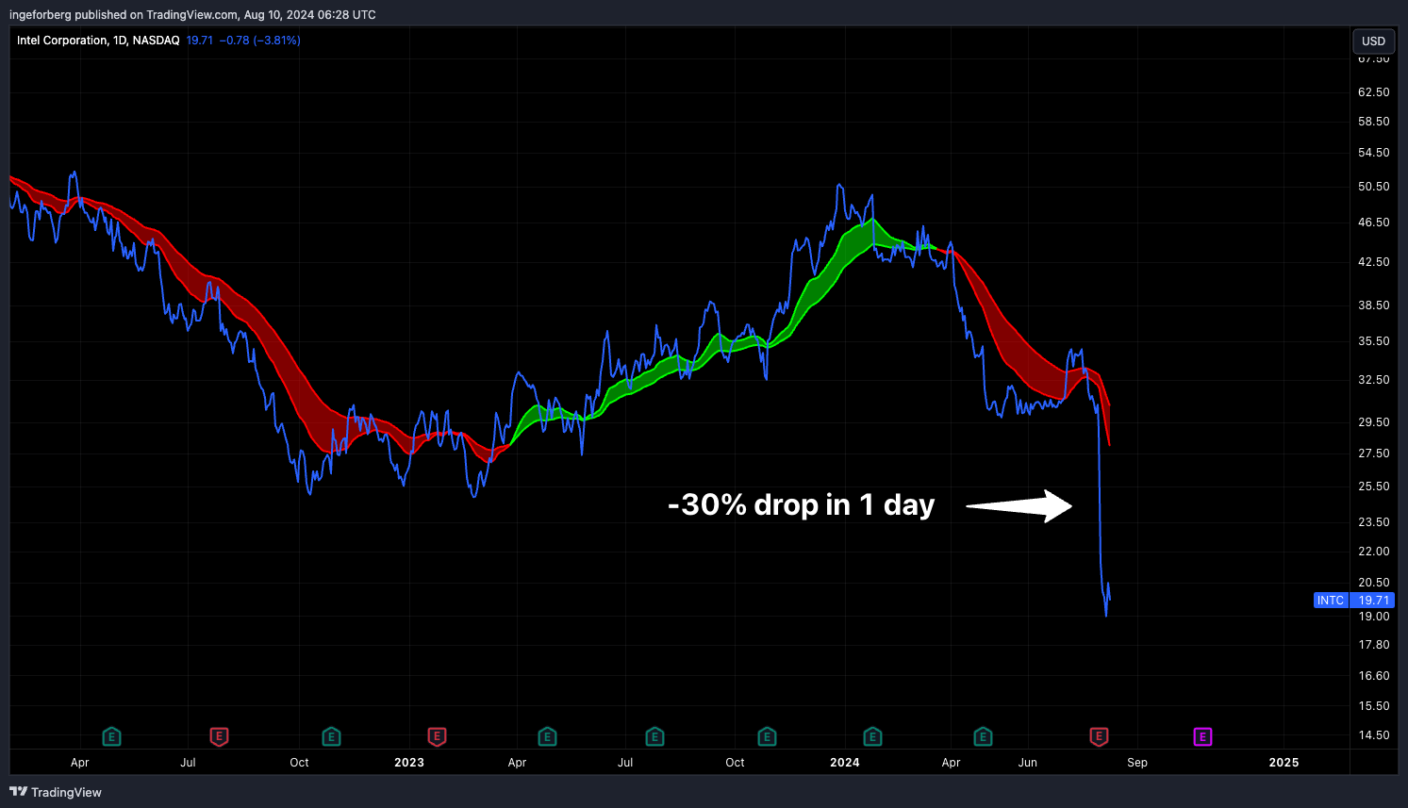Click the 32.50 price axis label
Viewport: 1408px width, 808px height.
[1374, 380]
